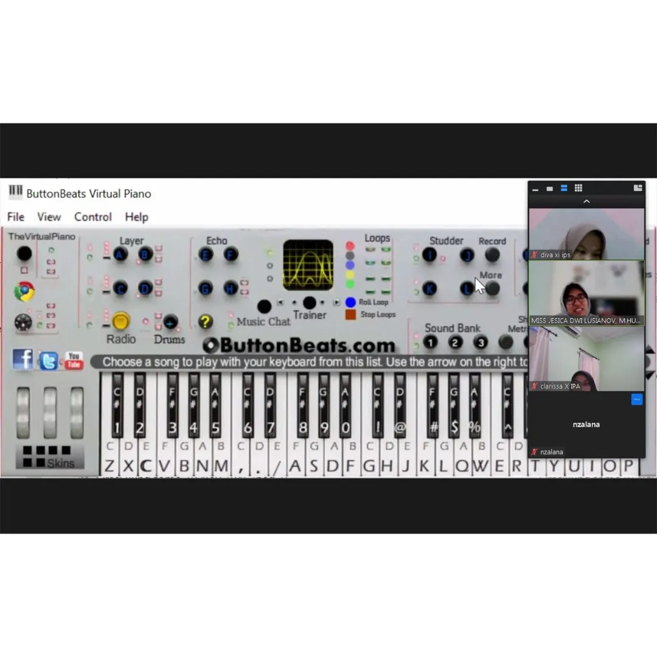Select Sound Bank 3
Image resolution: width=657 pixels, height=657 pixels.
[481, 342]
